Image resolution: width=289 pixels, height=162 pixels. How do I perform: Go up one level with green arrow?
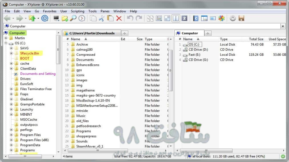(x=32, y=18)
